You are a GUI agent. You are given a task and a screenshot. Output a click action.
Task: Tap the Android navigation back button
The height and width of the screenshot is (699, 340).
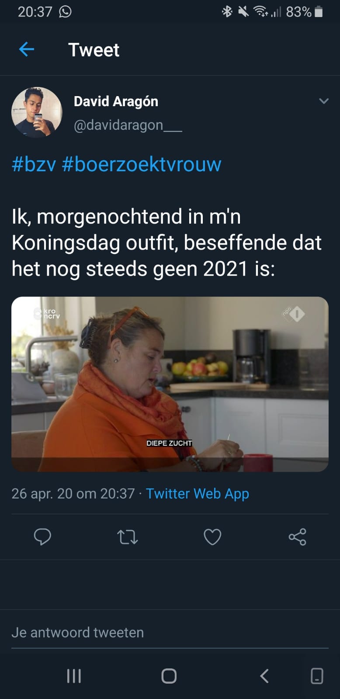[264, 676]
